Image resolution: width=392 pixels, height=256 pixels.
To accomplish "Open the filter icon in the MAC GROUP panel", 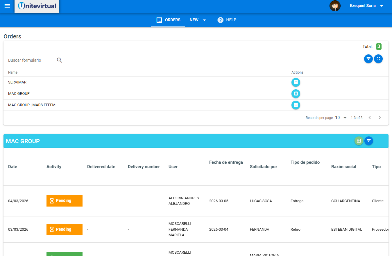I will point(368,141).
